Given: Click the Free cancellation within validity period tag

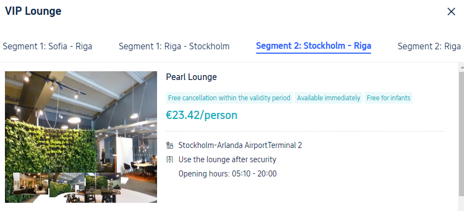Looking at the screenshot, I should click(229, 98).
